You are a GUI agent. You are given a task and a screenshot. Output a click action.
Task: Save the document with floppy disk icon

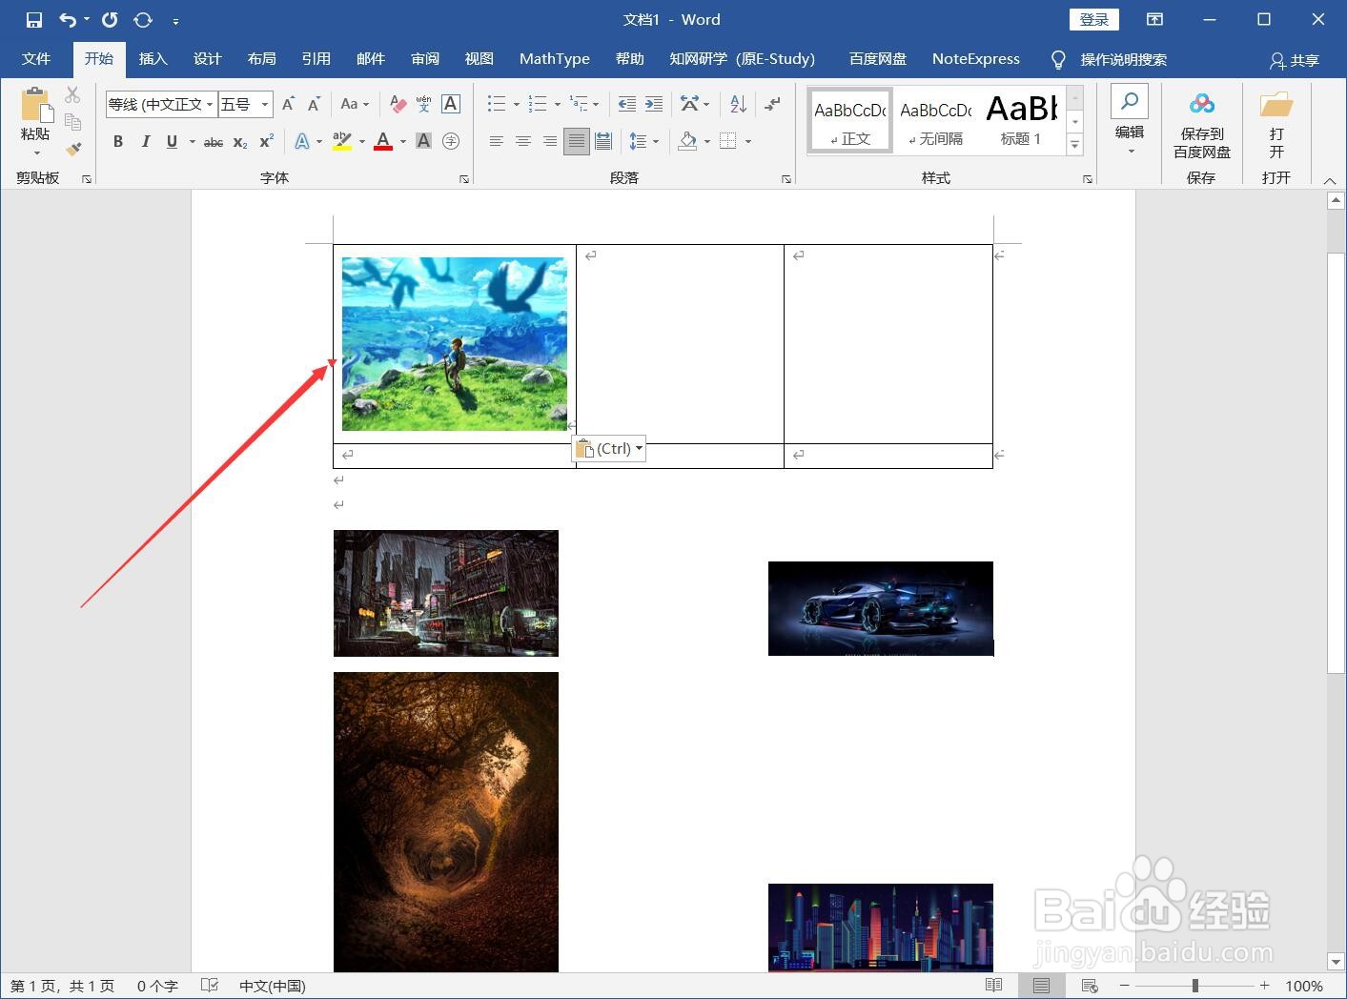pos(33,20)
